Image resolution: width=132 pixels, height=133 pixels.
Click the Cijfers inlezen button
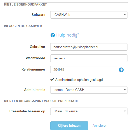(69, 126)
